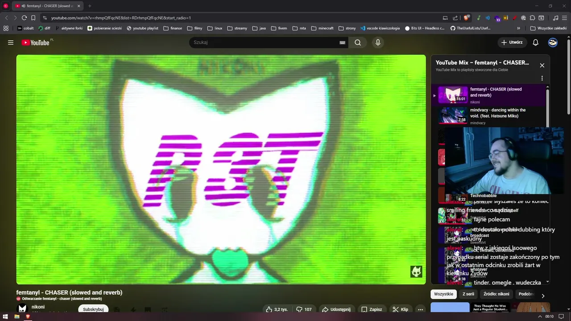Viewport: 571px width, 321px height.
Task: Like the video with thumbs up
Action: click(x=277, y=309)
